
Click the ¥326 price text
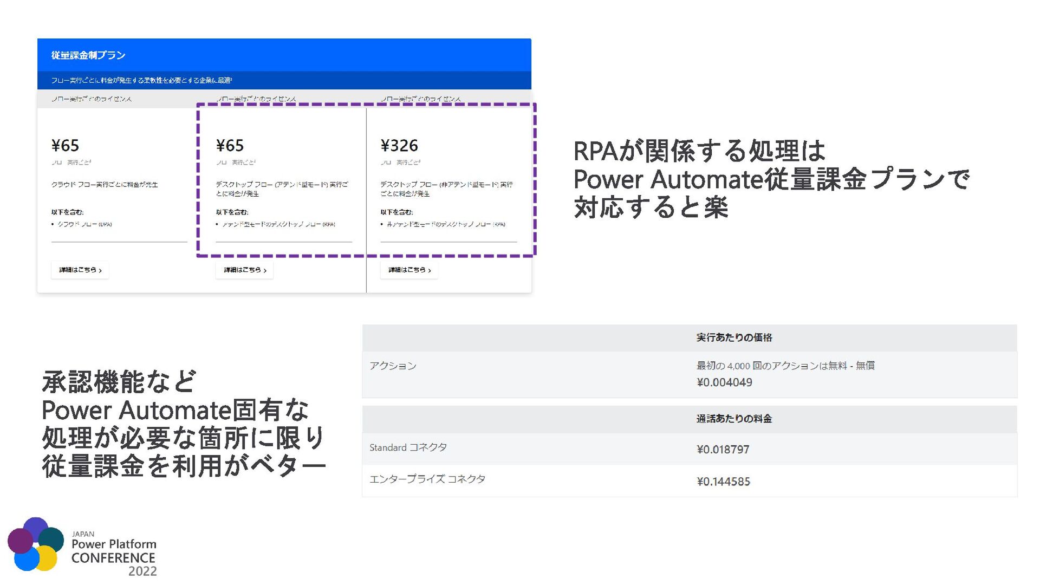click(399, 146)
